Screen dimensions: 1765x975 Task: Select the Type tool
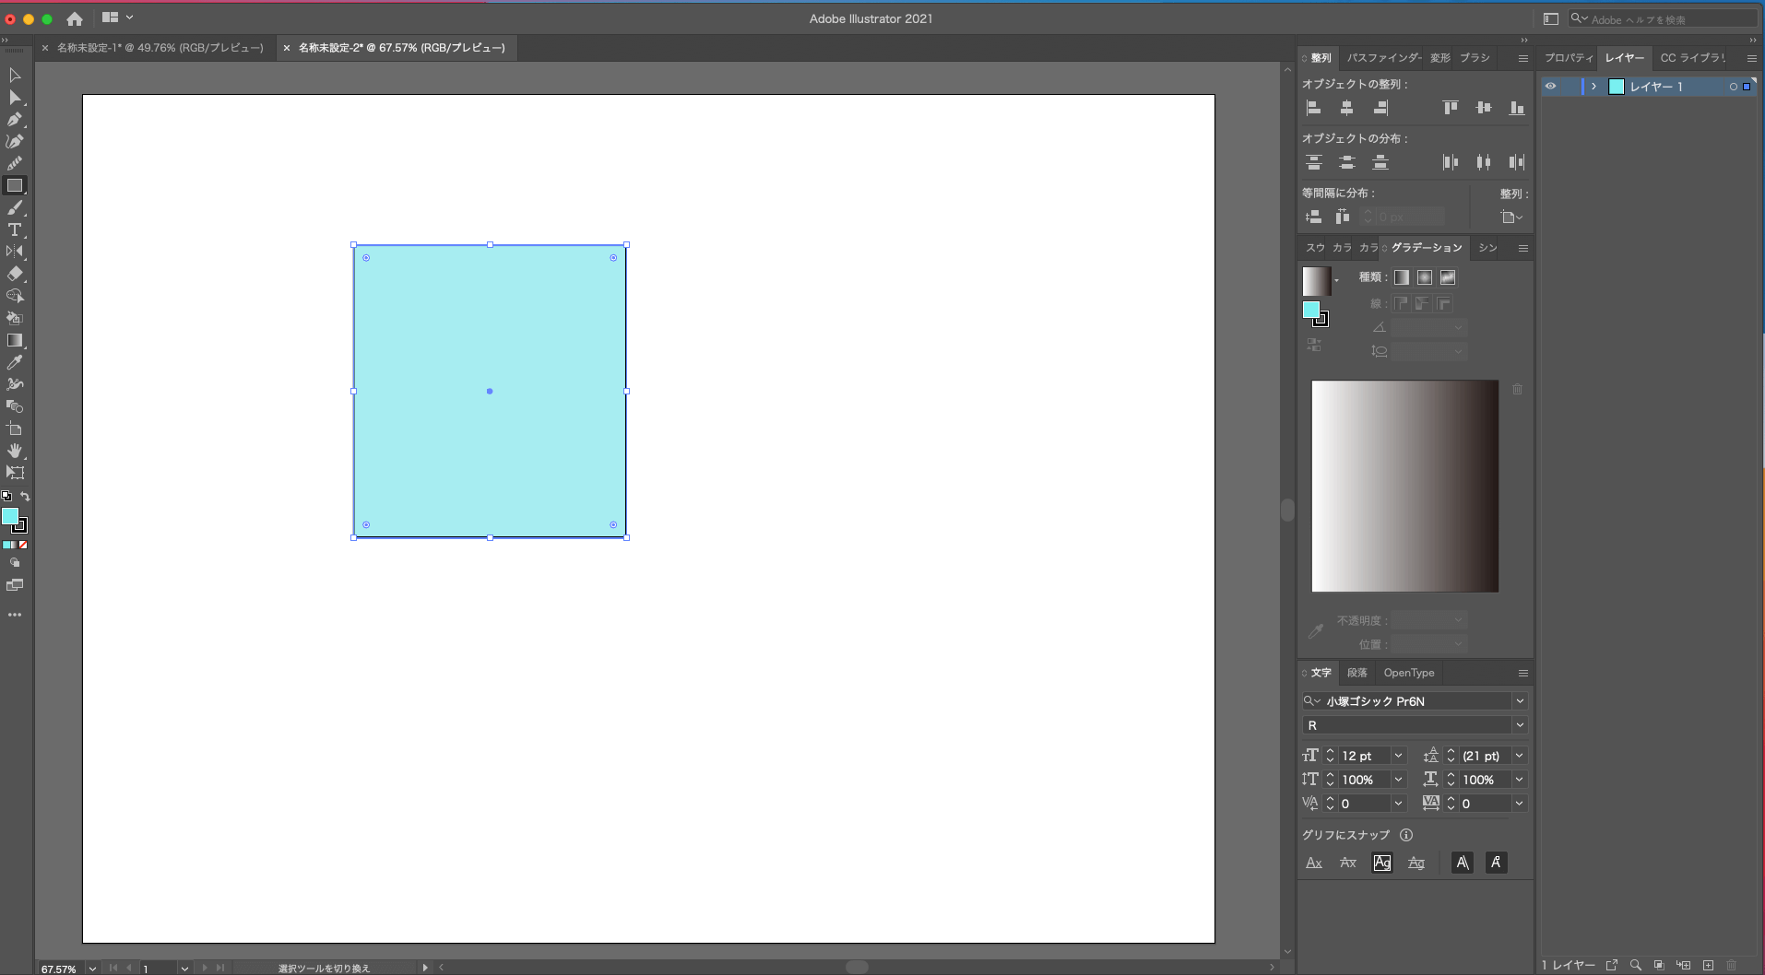(15, 229)
